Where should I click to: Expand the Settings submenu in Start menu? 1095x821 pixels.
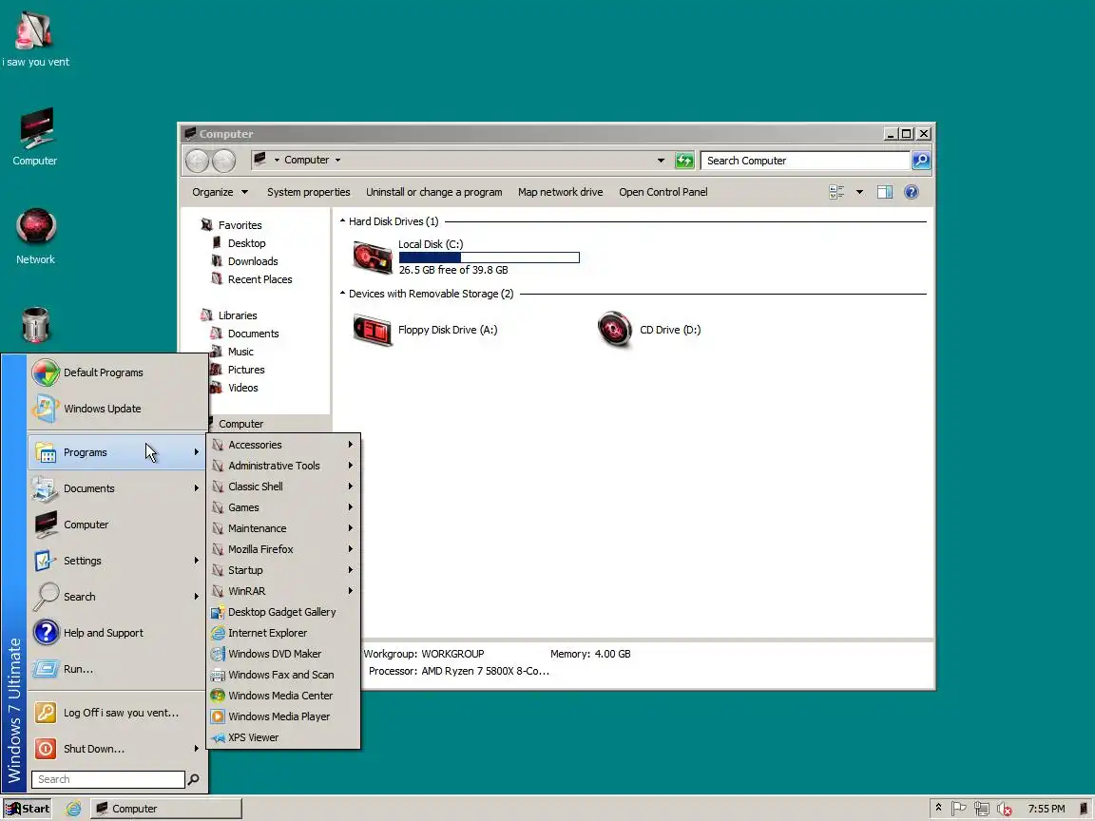click(x=117, y=562)
